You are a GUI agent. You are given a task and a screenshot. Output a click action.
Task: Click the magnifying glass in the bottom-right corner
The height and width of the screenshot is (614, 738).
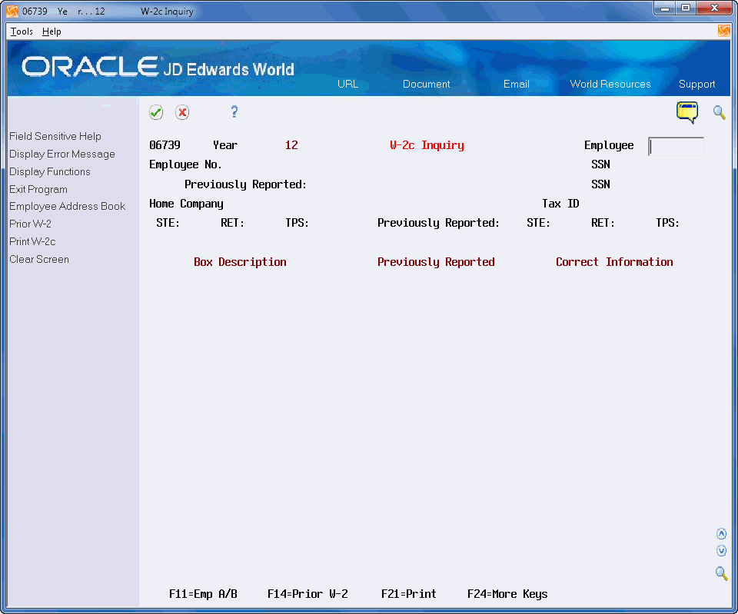pos(721,573)
